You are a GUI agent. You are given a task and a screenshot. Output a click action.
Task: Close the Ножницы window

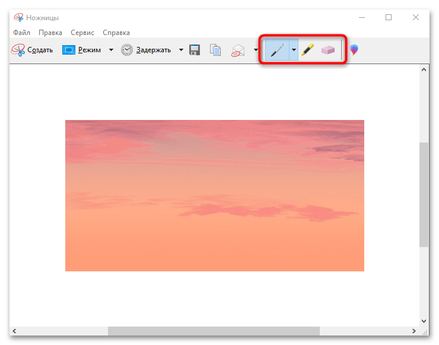pos(416,17)
